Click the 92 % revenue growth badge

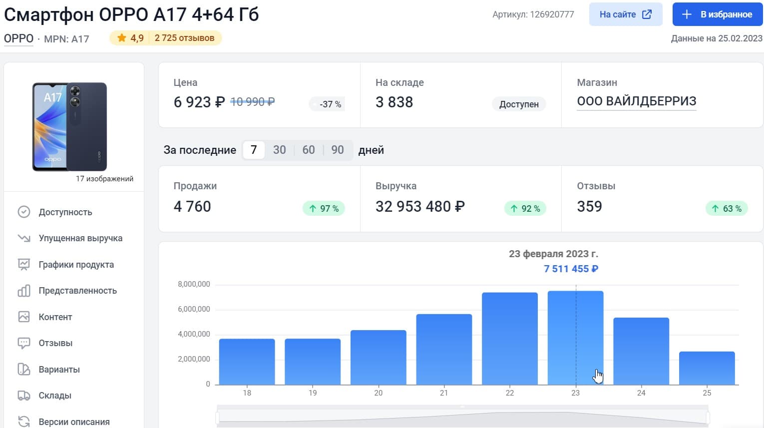pos(525,208)
